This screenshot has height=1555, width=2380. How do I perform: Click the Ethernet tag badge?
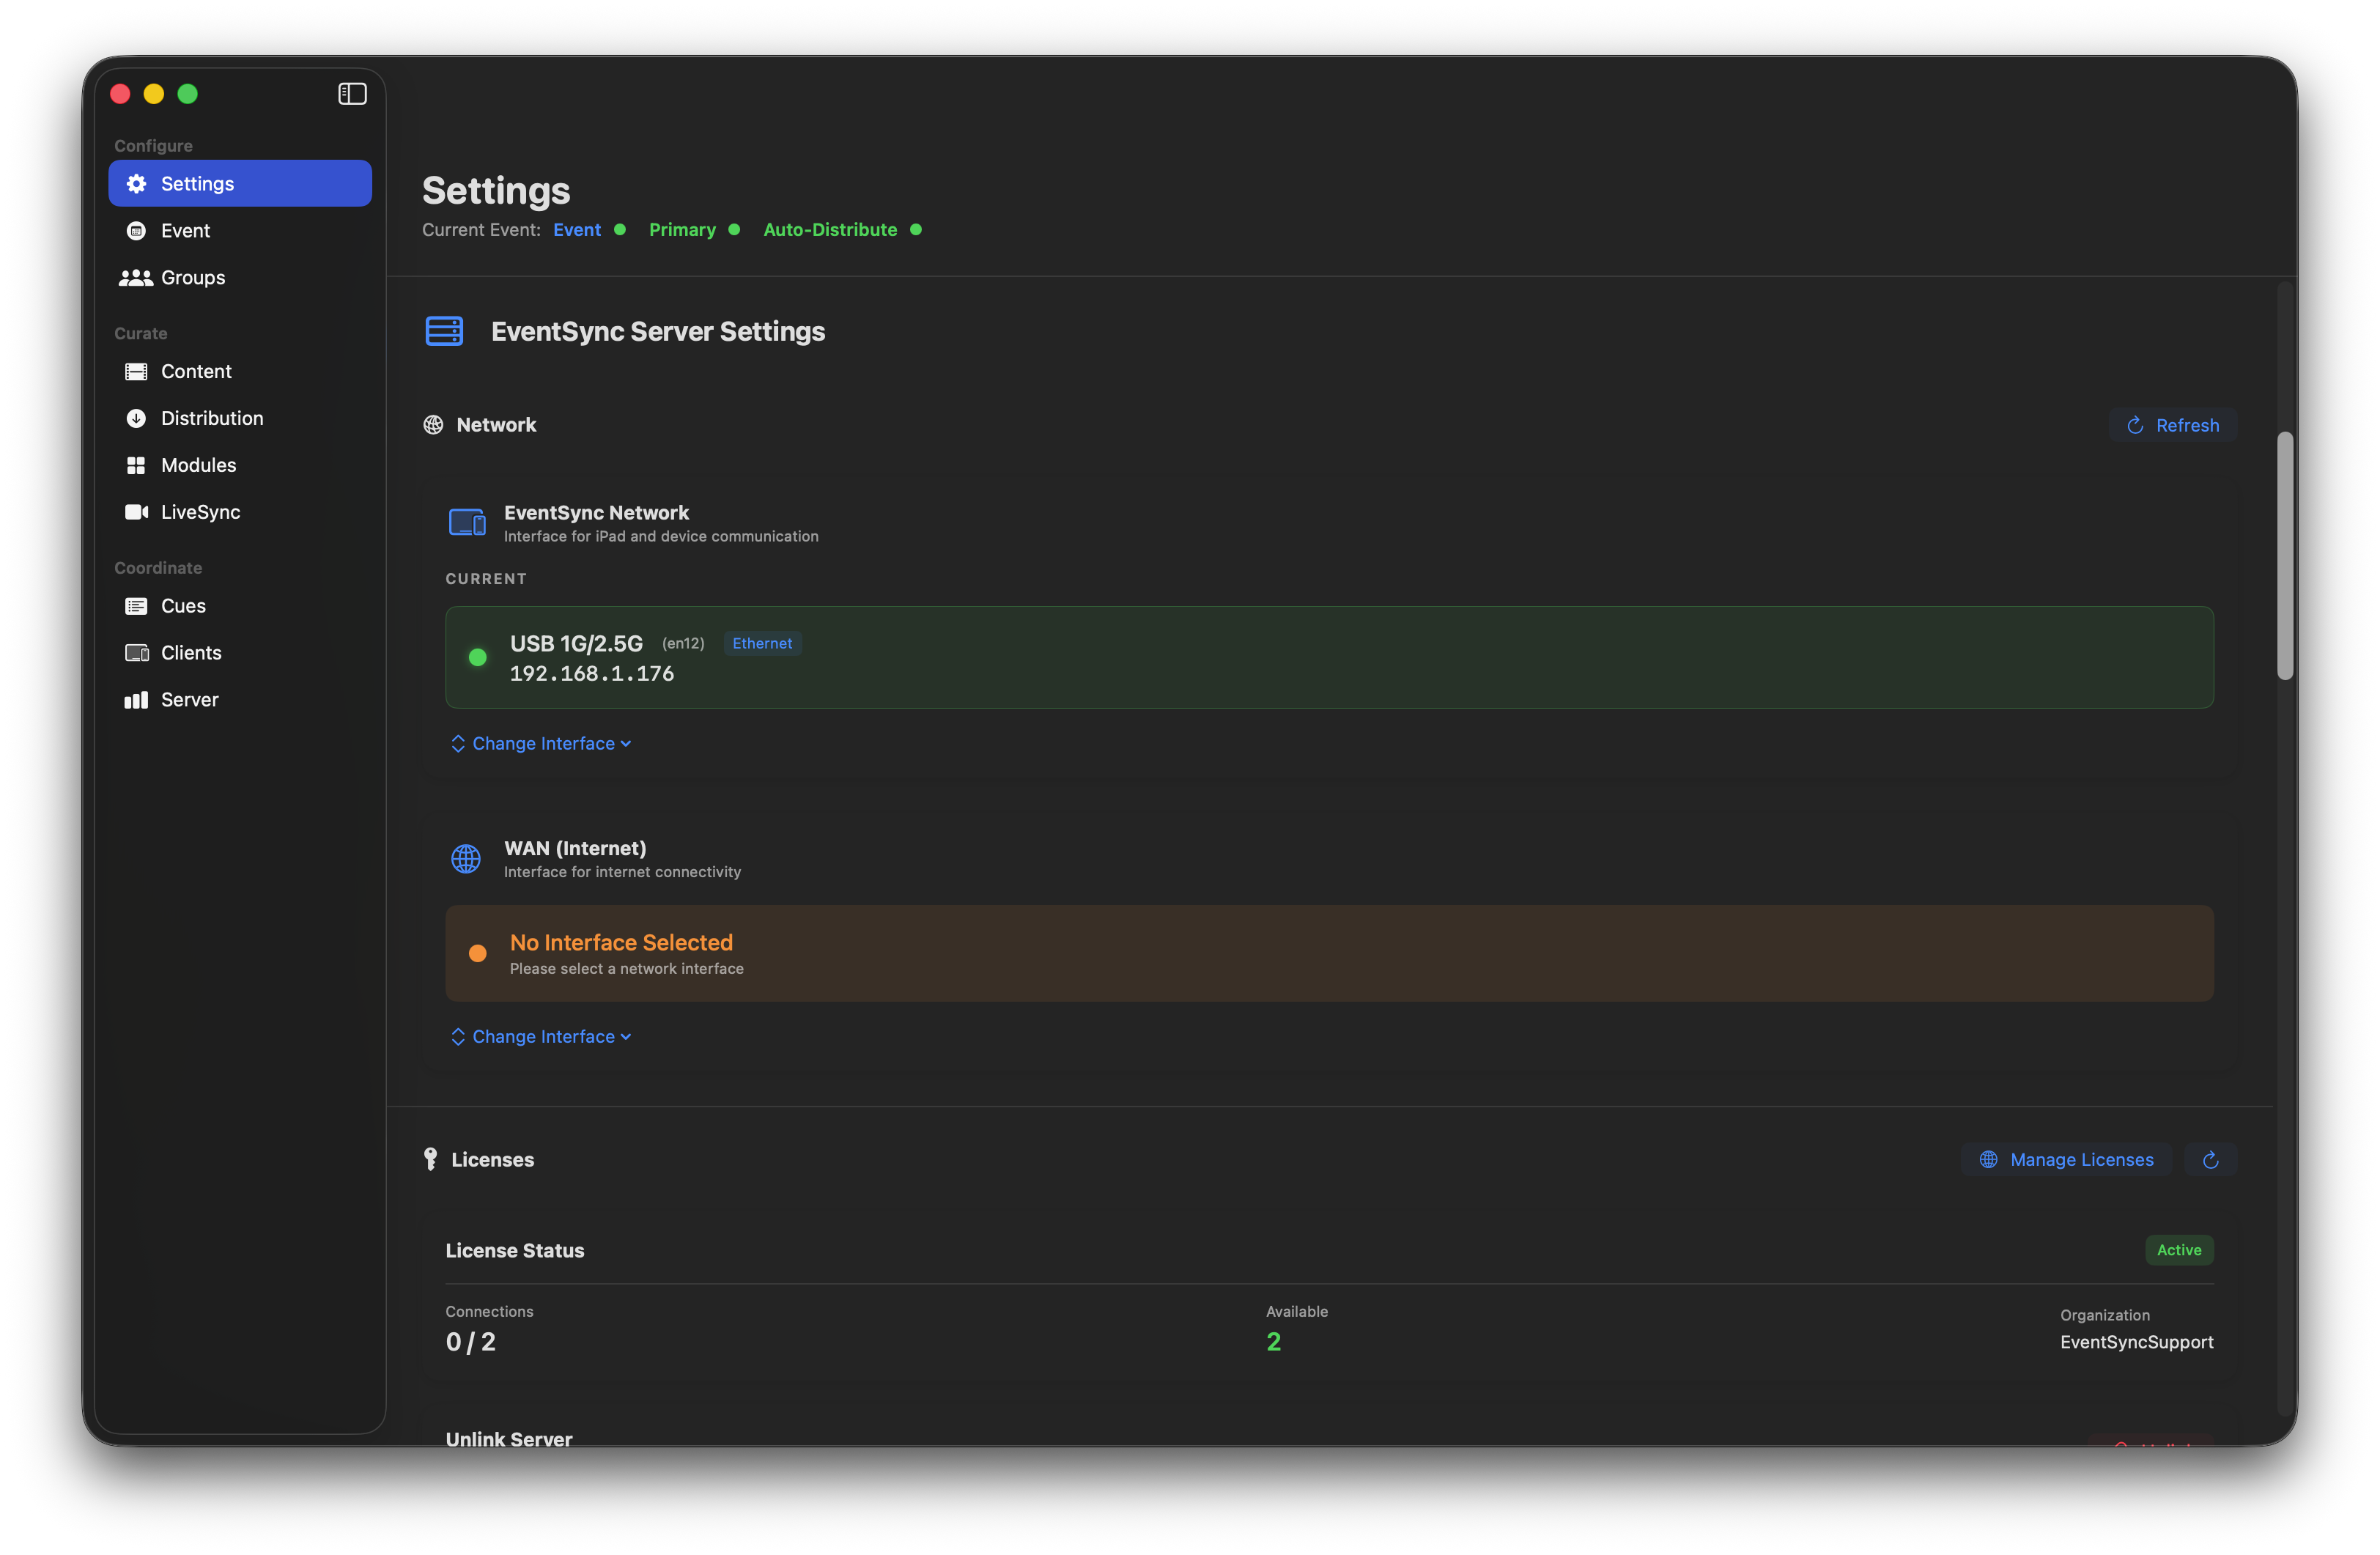pyautogui.click(x=762, y=643)
